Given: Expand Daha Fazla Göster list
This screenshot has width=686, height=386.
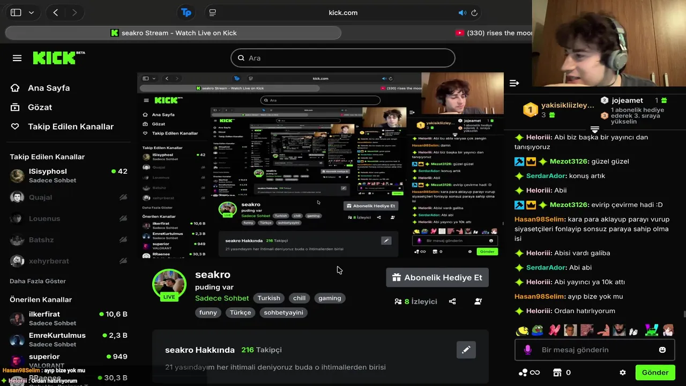Looking at the screenshot, I should [38, 281].
